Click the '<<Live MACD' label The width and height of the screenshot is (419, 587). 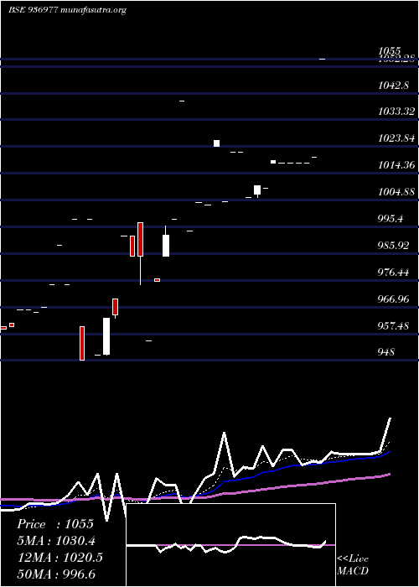(353, 565)
